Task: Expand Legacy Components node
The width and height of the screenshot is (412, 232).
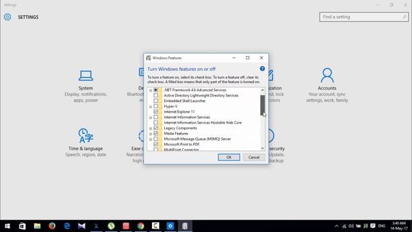Action: [x=151, y=128]
